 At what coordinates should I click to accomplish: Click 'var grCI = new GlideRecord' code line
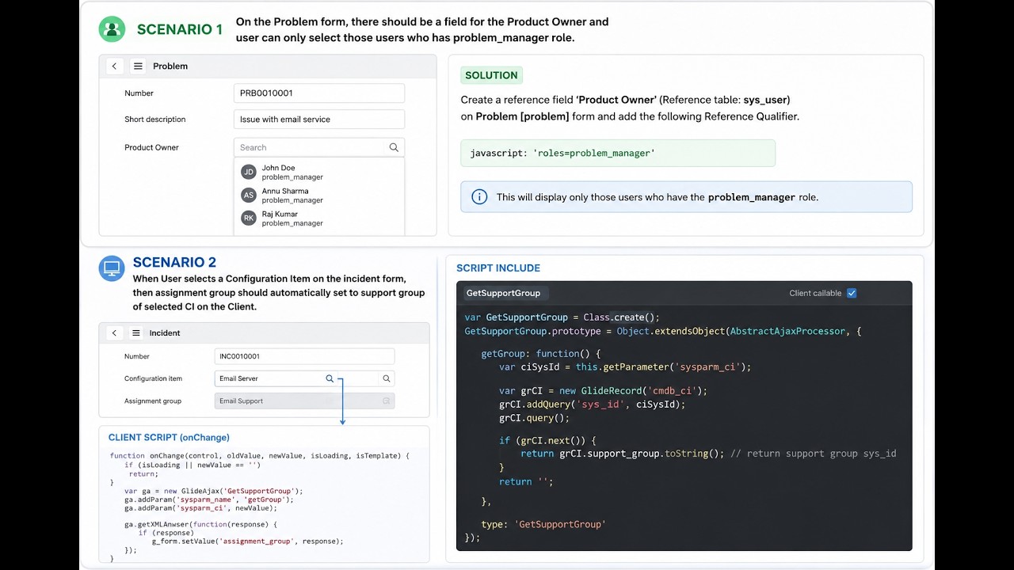(x=603, y=391)
